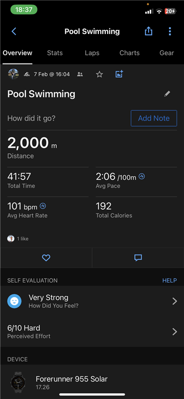Image resolution: width=184 pixels, height=399 pixels.
Task: Open the Charts tab
Action: (x=130, y=53)
